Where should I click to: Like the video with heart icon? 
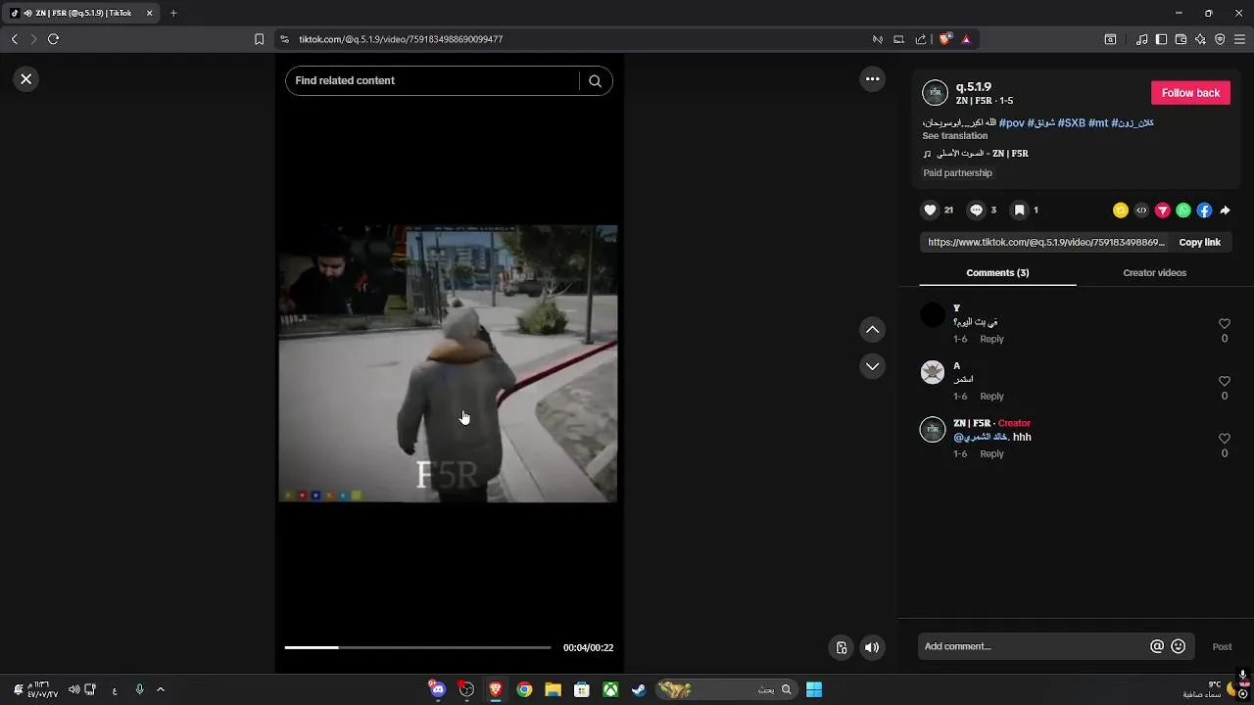(931, 211)
